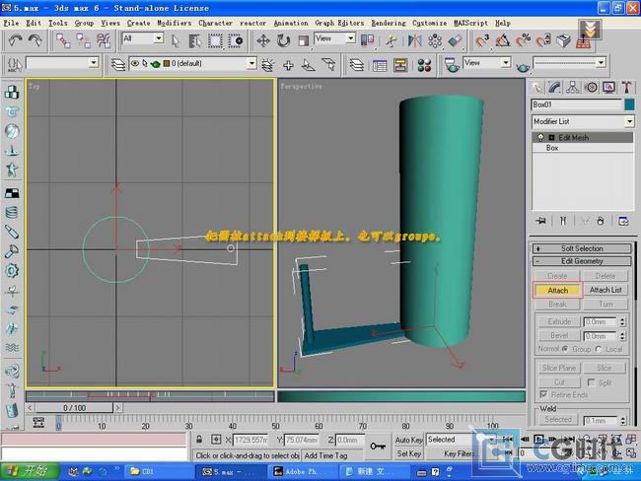Click the Redo arrow in the toolbar
641x481 pixels.
point(35,40)
